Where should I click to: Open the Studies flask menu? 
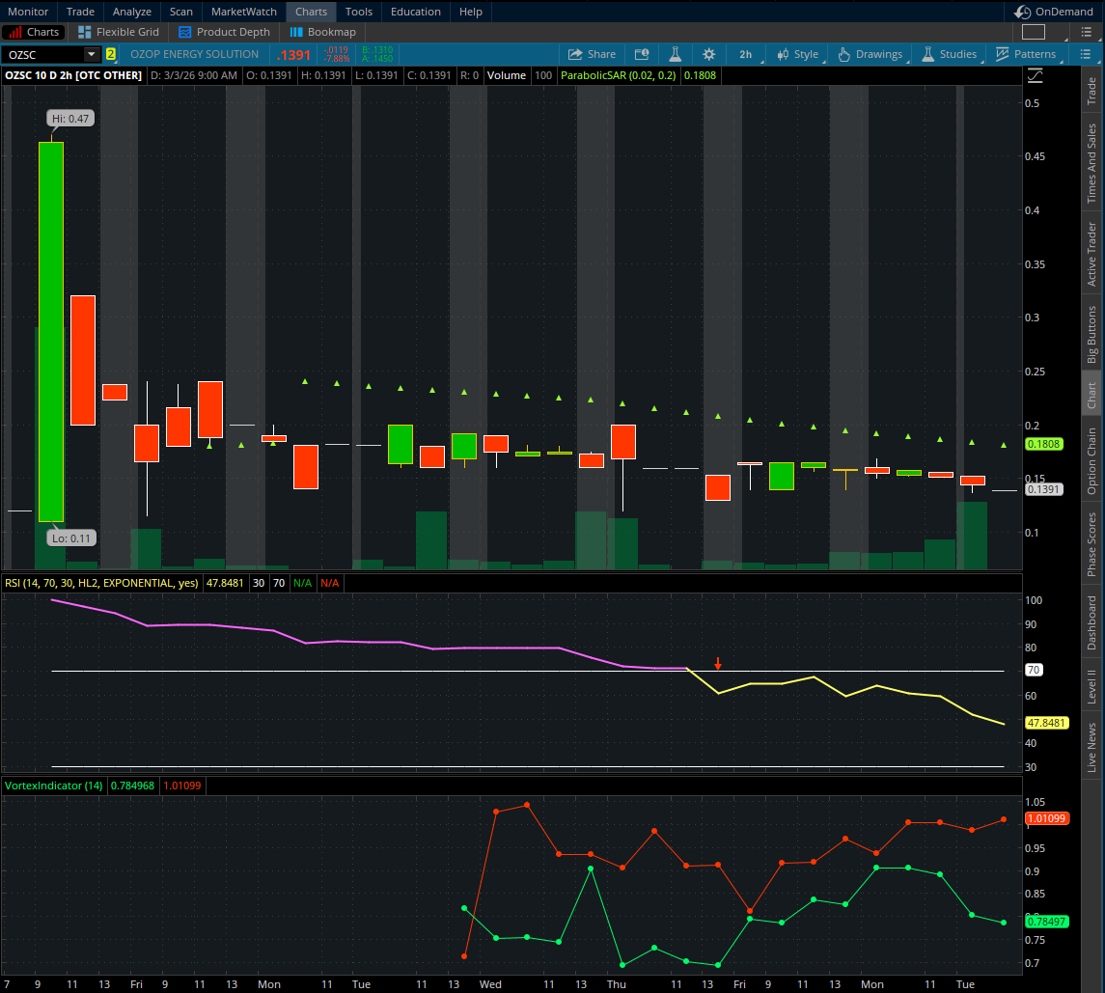point(950,54)
